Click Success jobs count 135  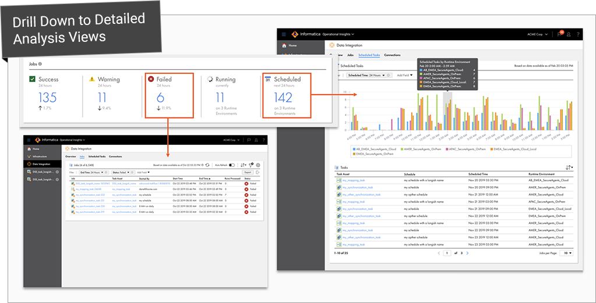(48, 98)
